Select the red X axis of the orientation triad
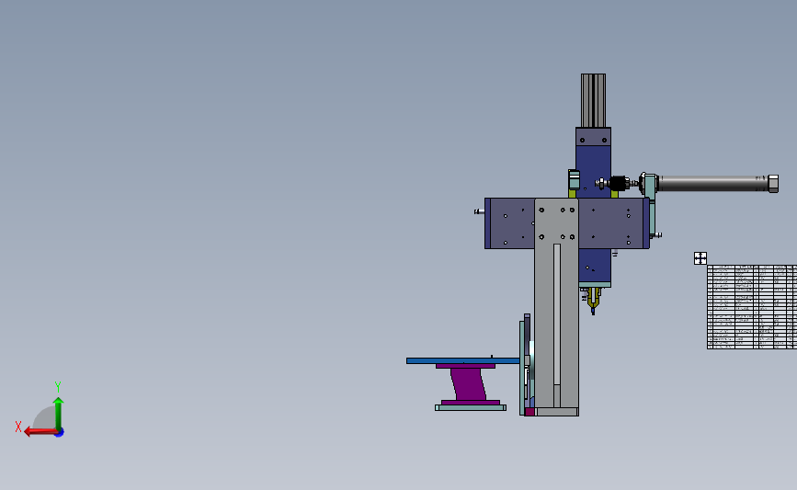The image size is (797, 490). (x=40, y=432)
